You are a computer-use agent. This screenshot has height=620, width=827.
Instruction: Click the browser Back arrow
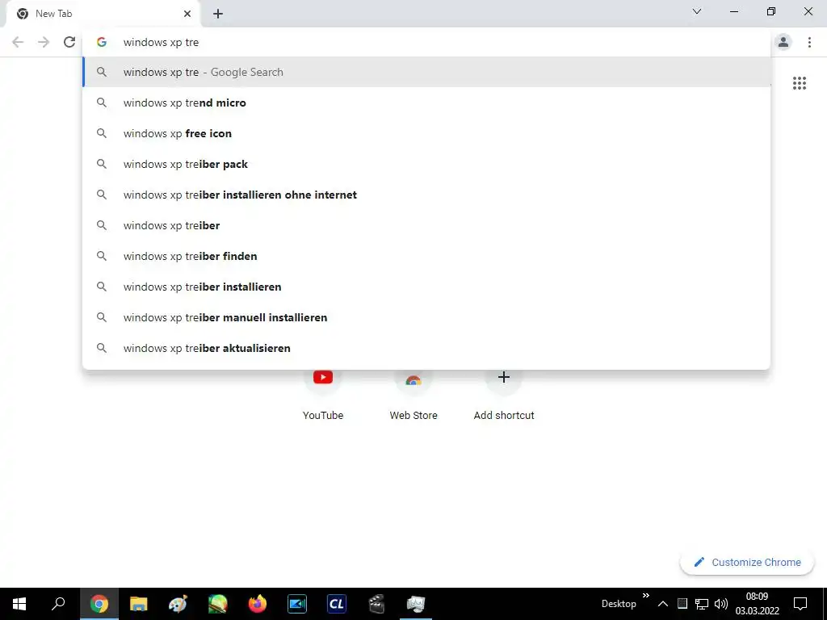(x=18, y=42)
